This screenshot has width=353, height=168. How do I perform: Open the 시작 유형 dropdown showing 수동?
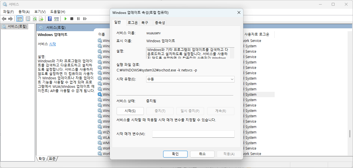[190, 79]
